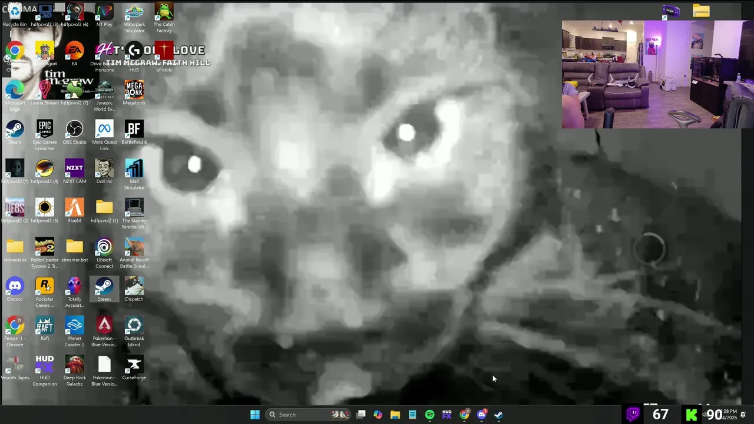The width and height of the screenshot is (754, 424).
Task: Open File Explorer from the taskbar
Action: [395, 415]
